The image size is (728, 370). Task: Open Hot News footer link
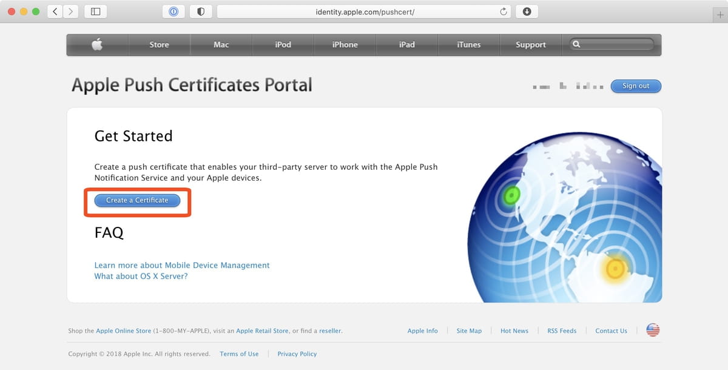[514, 331]
